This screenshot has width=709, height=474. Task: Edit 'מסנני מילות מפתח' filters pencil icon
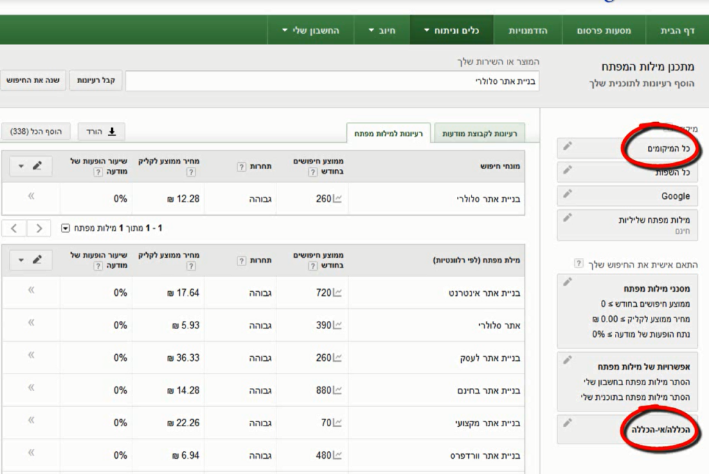click(568, 282)
